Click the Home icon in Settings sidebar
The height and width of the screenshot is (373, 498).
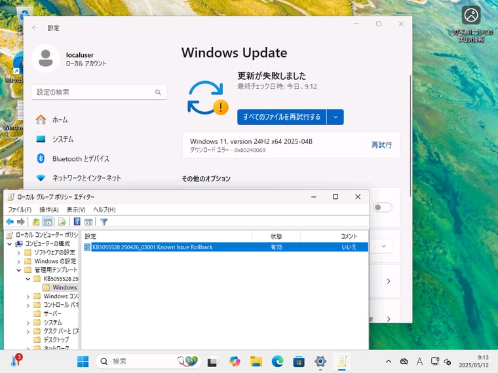coord(41,120)
